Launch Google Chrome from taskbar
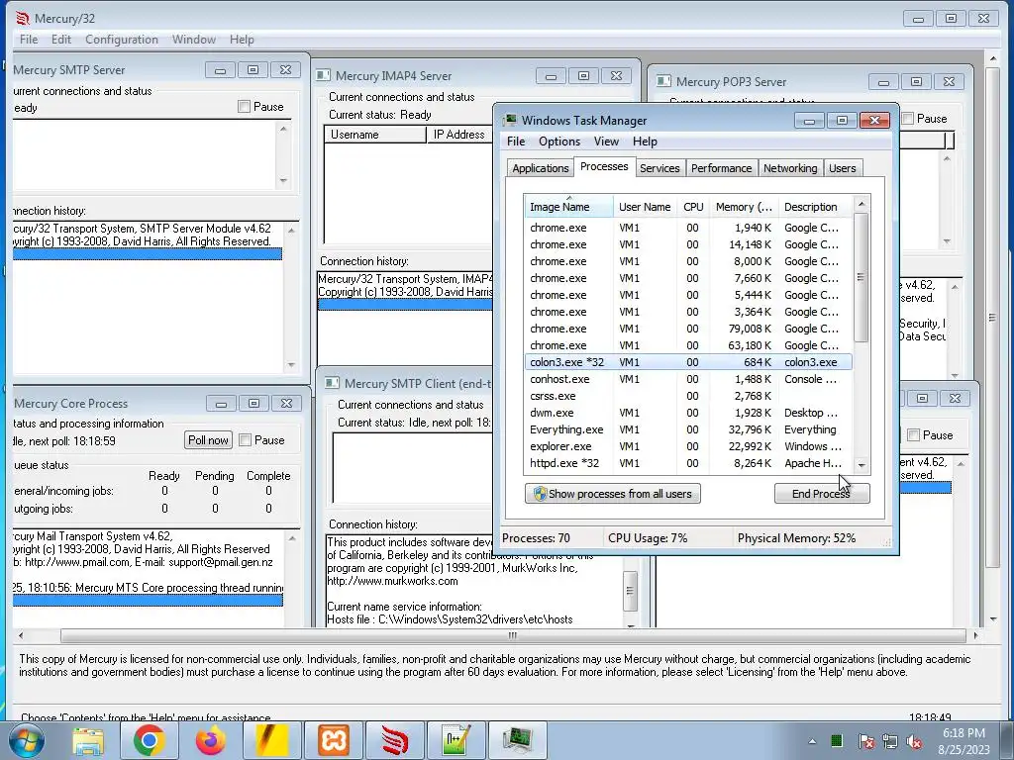The width and height of the screenshot is (1014, 760). [149, 740]
